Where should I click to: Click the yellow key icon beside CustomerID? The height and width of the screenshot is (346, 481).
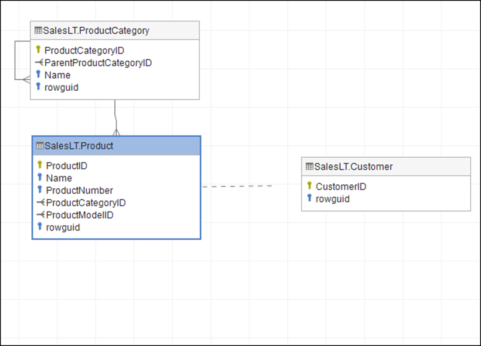(x=309, y=186)
